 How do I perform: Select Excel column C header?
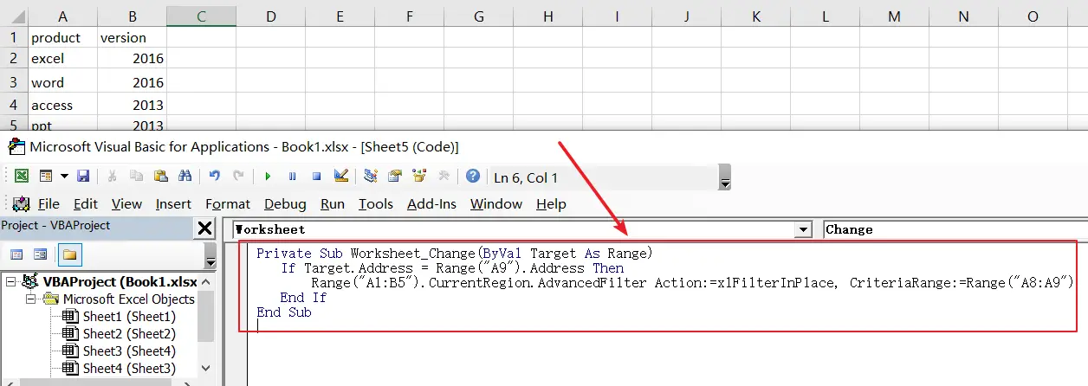coord(201,16)
